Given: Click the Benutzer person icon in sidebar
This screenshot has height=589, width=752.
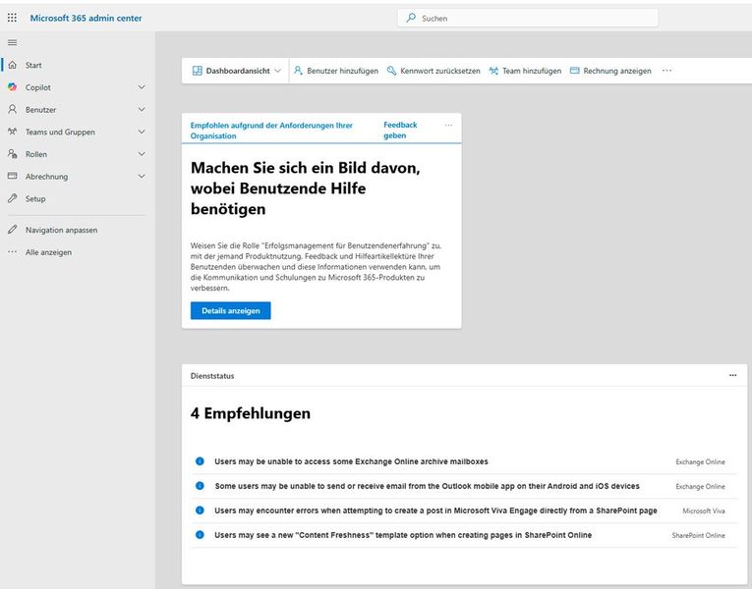Looking at the screenshot, I should (x=13, y=109).
